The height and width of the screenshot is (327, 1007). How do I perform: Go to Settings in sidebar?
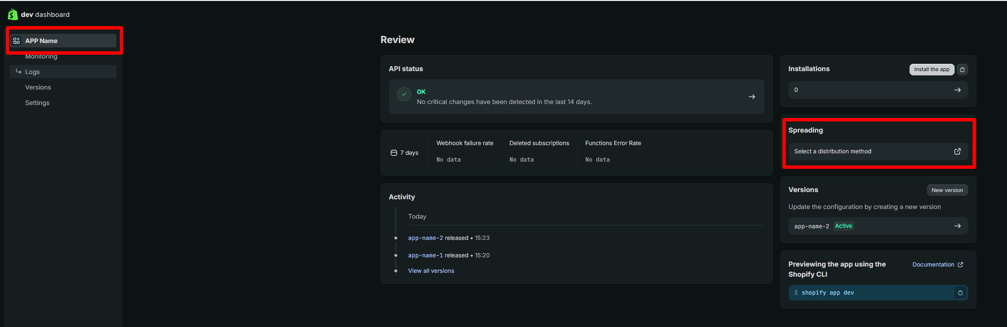[37, 103]
